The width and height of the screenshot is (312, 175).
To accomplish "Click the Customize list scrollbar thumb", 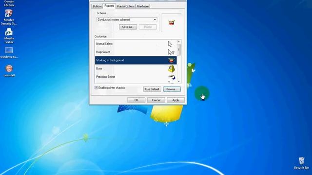I will point(179,50).
